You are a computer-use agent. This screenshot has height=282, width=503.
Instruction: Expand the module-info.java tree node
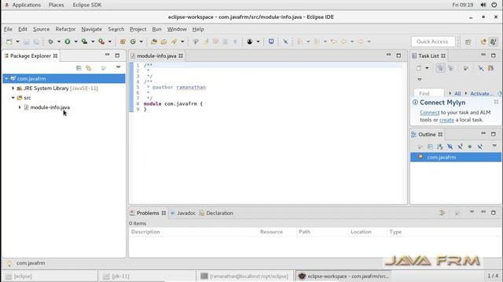tap(20, 107)
